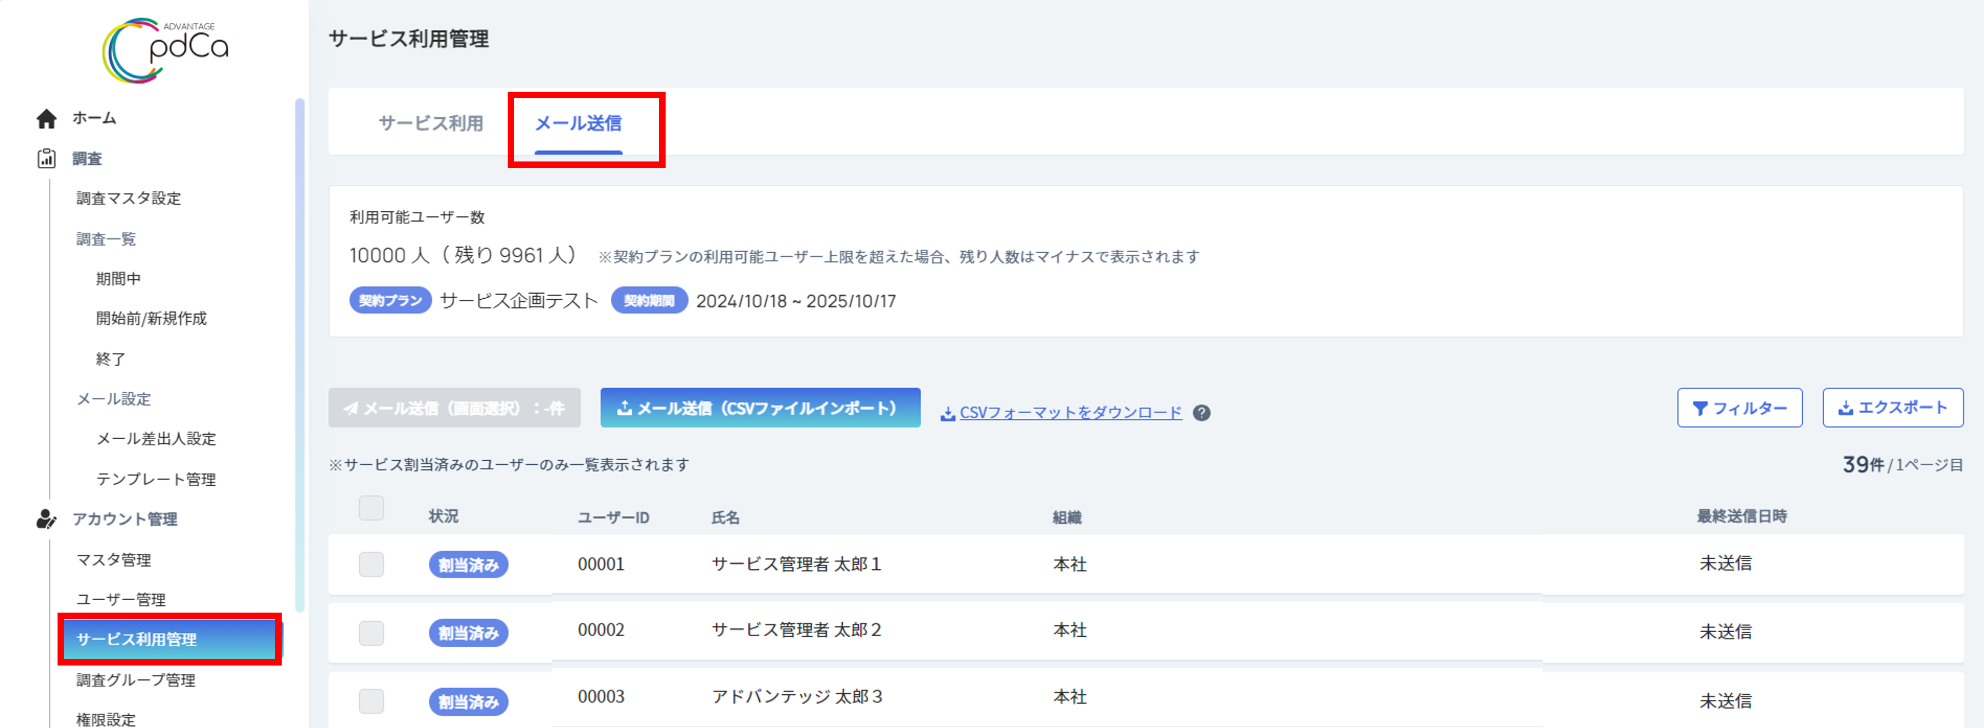The height and width of the screenshot is (728, 1984).
Task: Click the 組織 column header
Action: coord(1067,518)
